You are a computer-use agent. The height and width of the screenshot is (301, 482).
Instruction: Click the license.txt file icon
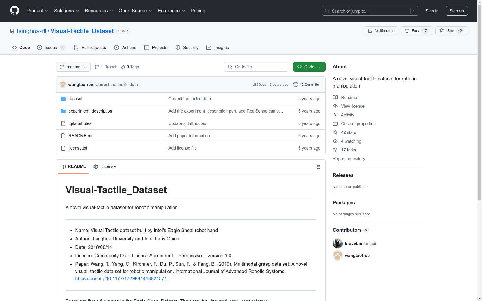(x=63, y=148)
